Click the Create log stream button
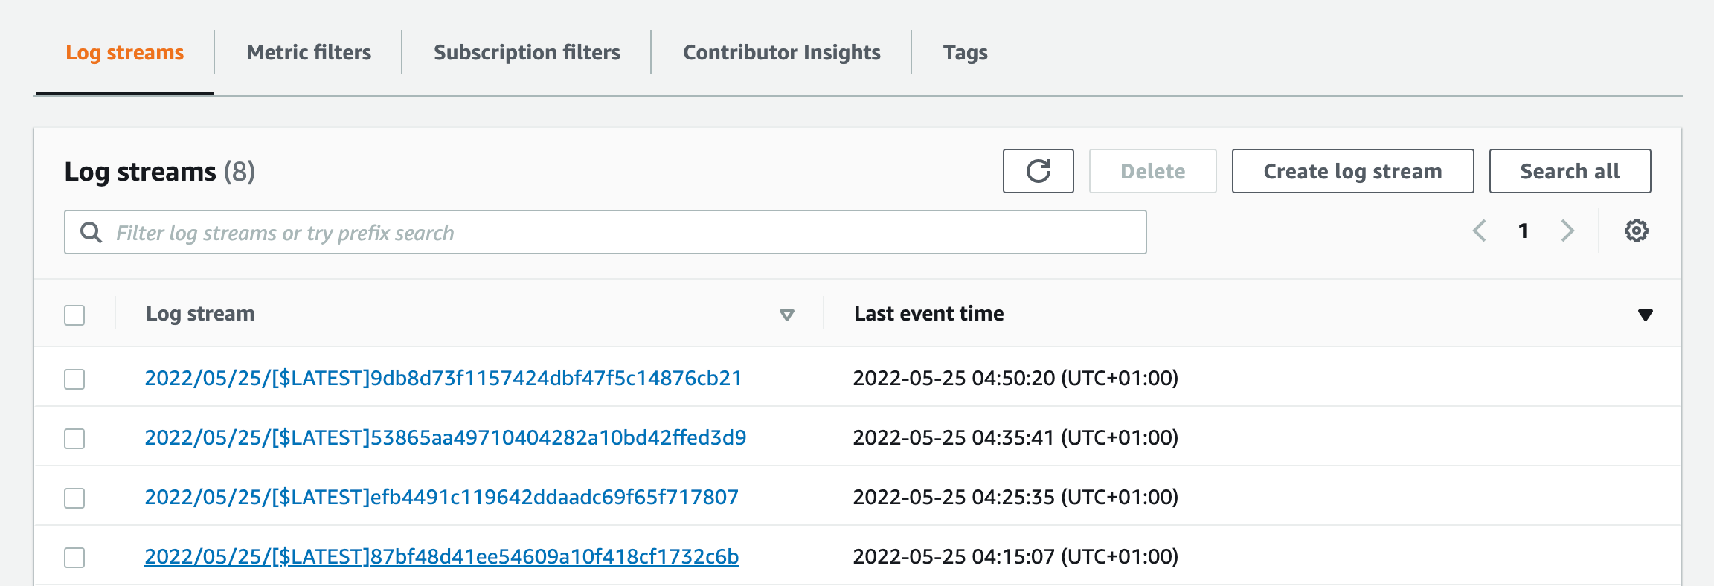1714x586 pixels. (1352, 171)
